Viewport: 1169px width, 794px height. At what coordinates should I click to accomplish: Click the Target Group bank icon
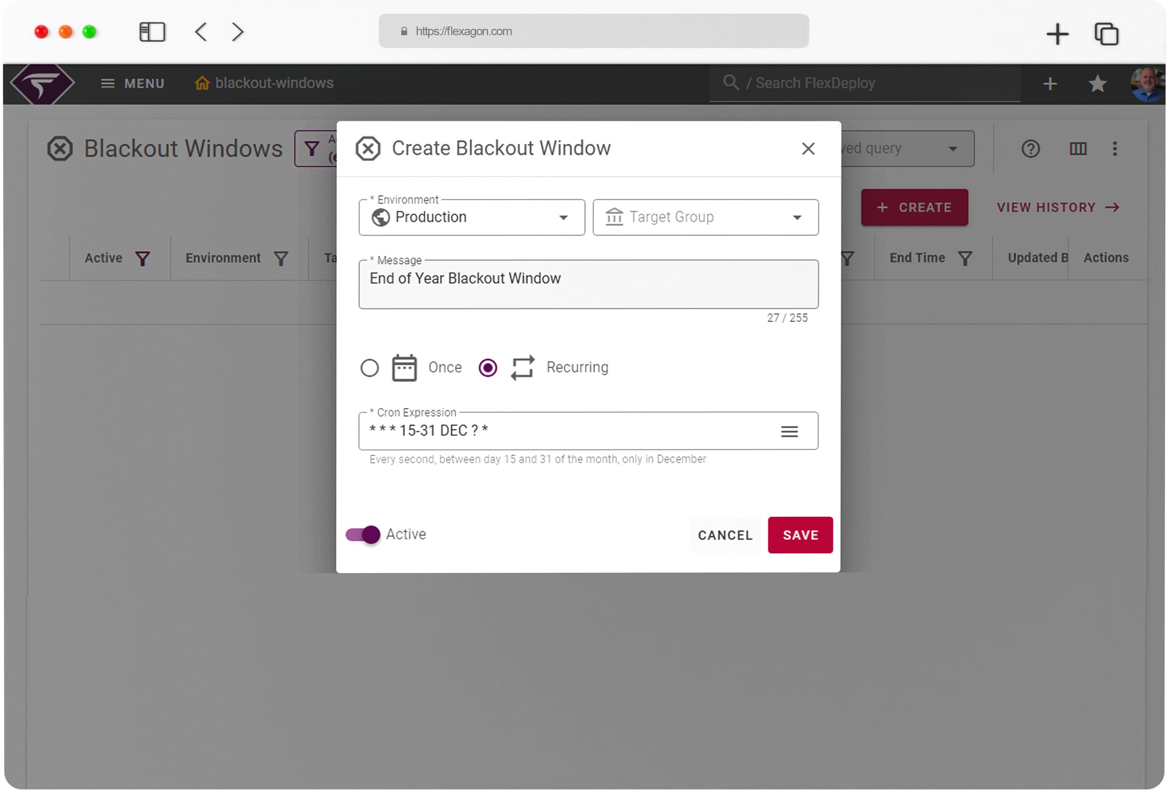(614, 217)
